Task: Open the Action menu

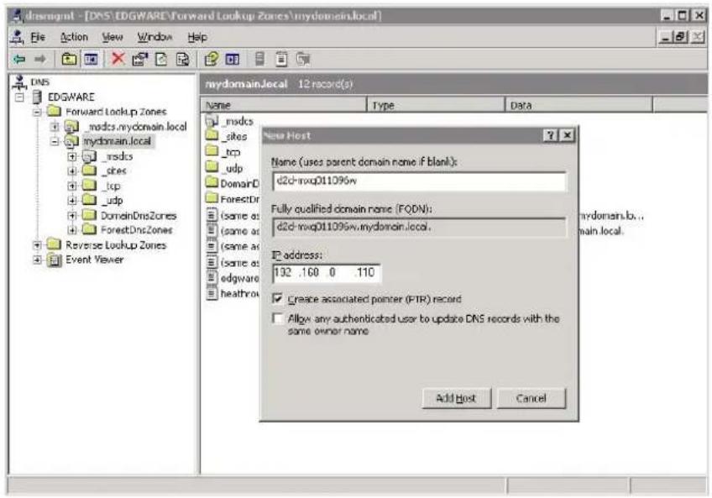Action: point(74,37)
